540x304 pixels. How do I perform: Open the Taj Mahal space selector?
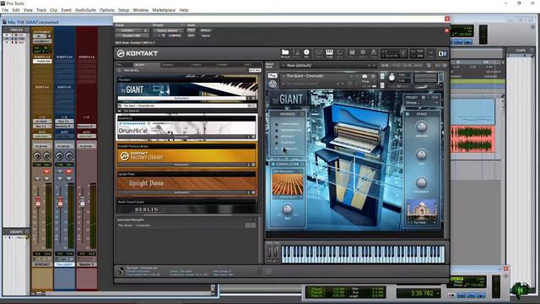click(x=421, y=223)
